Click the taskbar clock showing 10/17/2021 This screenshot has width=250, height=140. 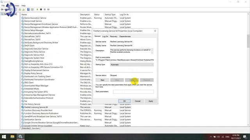(236, 136)
